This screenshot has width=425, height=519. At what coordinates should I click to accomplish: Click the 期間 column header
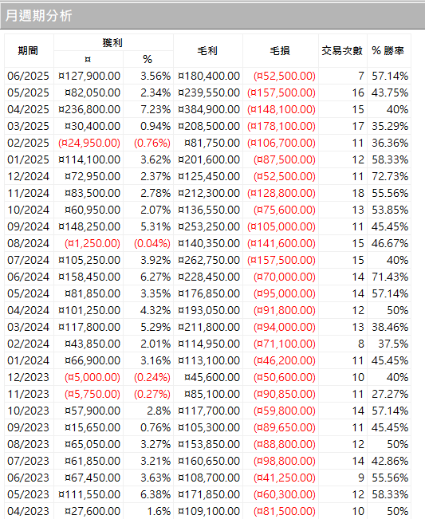click(x=29, y=51)
